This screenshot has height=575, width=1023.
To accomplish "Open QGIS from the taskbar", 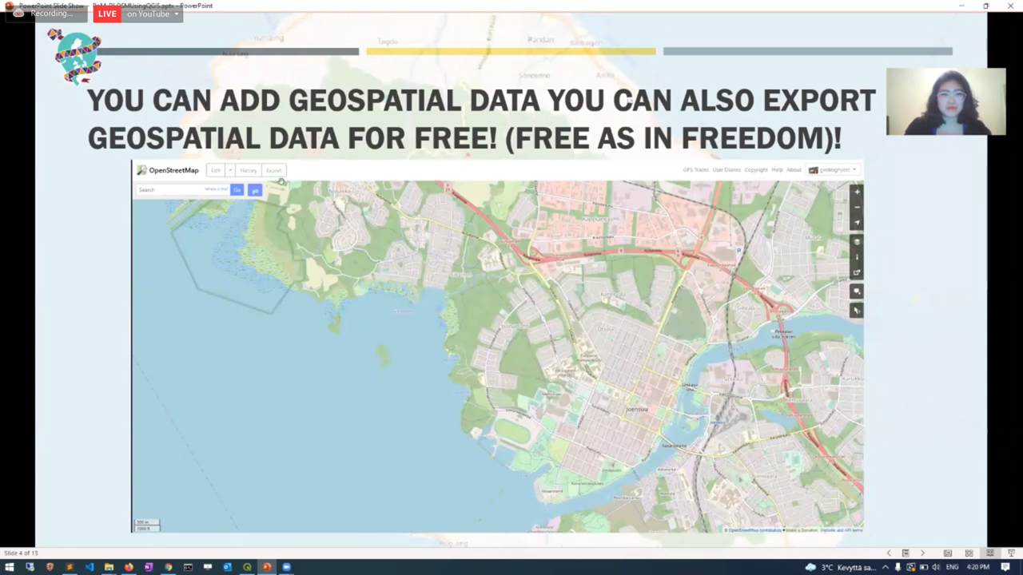I will [247, 567].
